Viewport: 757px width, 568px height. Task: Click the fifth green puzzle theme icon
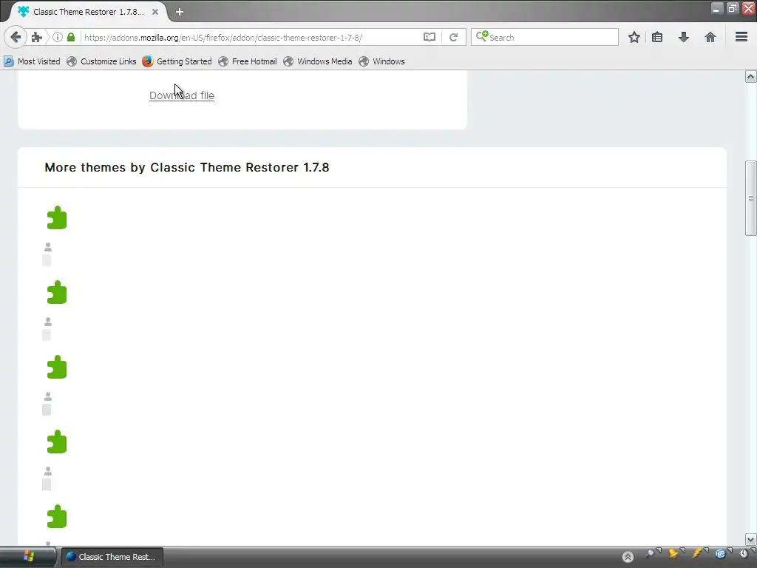[57, 516]
